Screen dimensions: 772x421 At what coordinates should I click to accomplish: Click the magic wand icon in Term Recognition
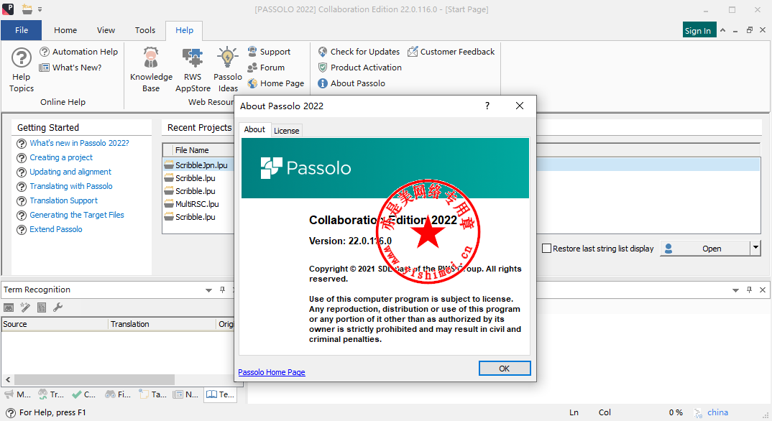(25, 308)
